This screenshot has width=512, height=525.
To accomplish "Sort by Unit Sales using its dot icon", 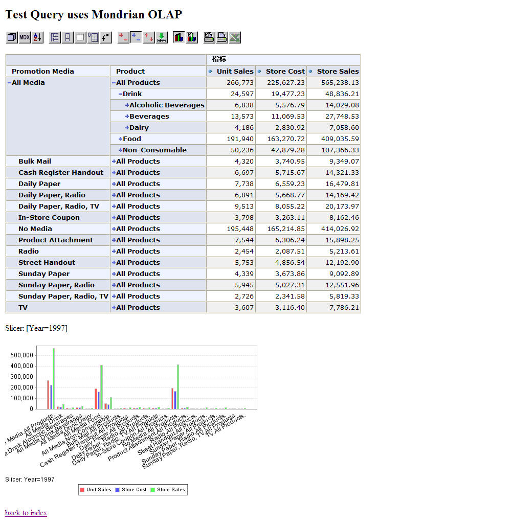I will tap(210, 72).
